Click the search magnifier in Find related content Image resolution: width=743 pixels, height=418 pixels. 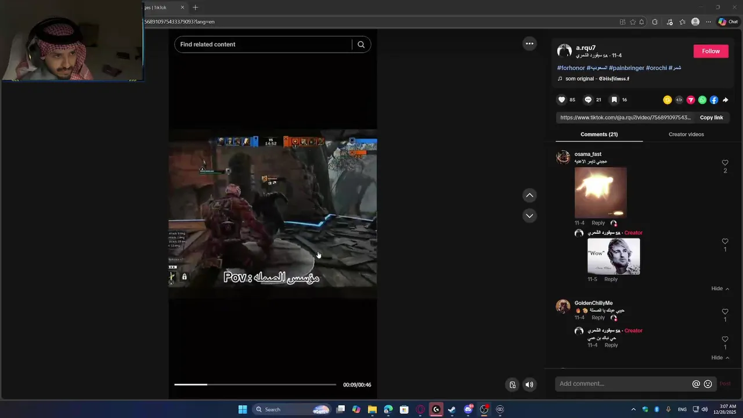pos(361,45)
